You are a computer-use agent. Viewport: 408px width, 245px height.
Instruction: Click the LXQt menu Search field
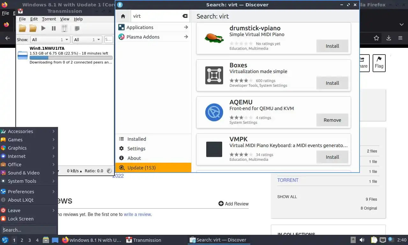(x=29, y=230)
